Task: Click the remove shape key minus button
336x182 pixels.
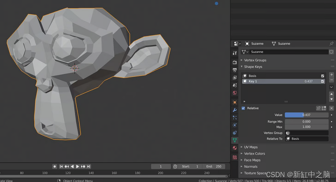Action: coord(332,80)
